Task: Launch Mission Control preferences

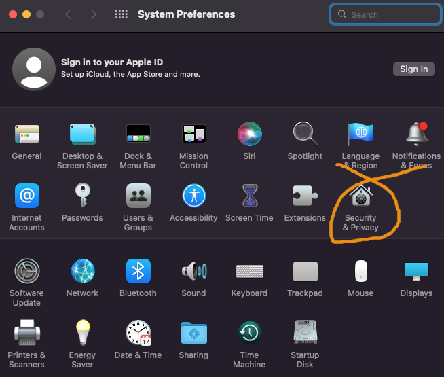Action: [193, 134]
